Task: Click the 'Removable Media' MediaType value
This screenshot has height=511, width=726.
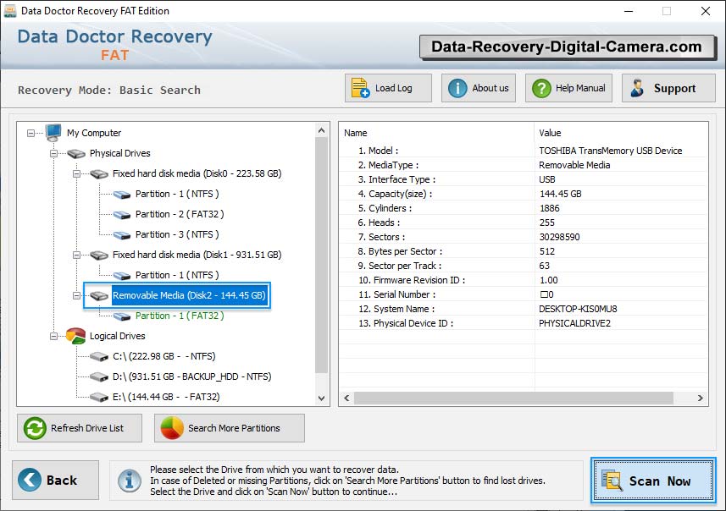Action: point(574,165)
